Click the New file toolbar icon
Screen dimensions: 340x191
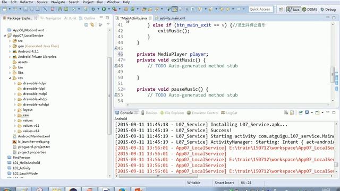(5, 9)
